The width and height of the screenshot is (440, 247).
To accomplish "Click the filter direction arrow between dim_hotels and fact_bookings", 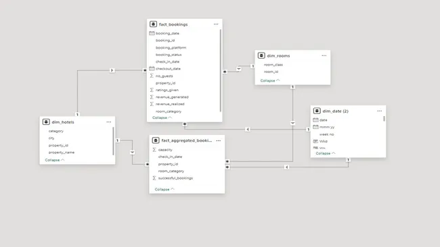I will 112,70.
